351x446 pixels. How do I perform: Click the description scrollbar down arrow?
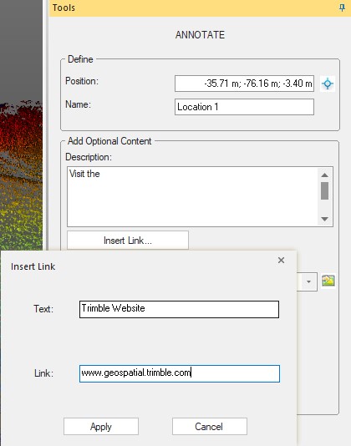[324, 219]
